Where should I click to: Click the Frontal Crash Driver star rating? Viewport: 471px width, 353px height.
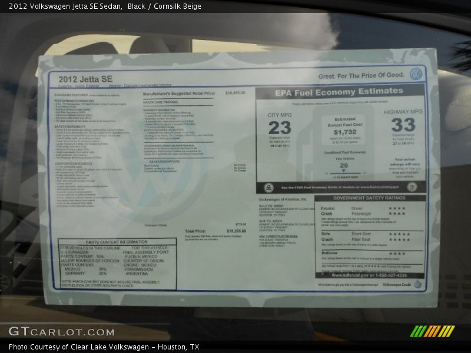[x=397, y=208]
